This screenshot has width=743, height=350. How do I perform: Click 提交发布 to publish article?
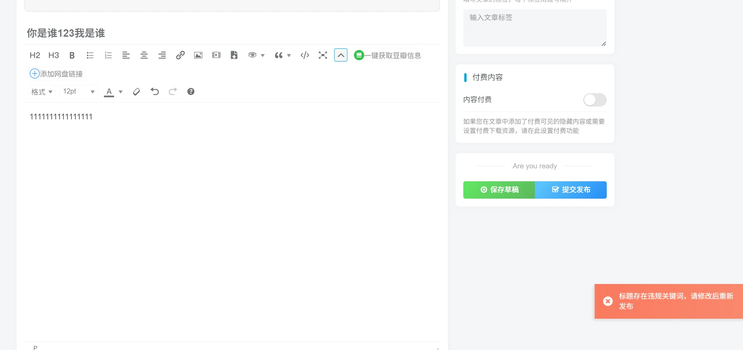[571, 190]
